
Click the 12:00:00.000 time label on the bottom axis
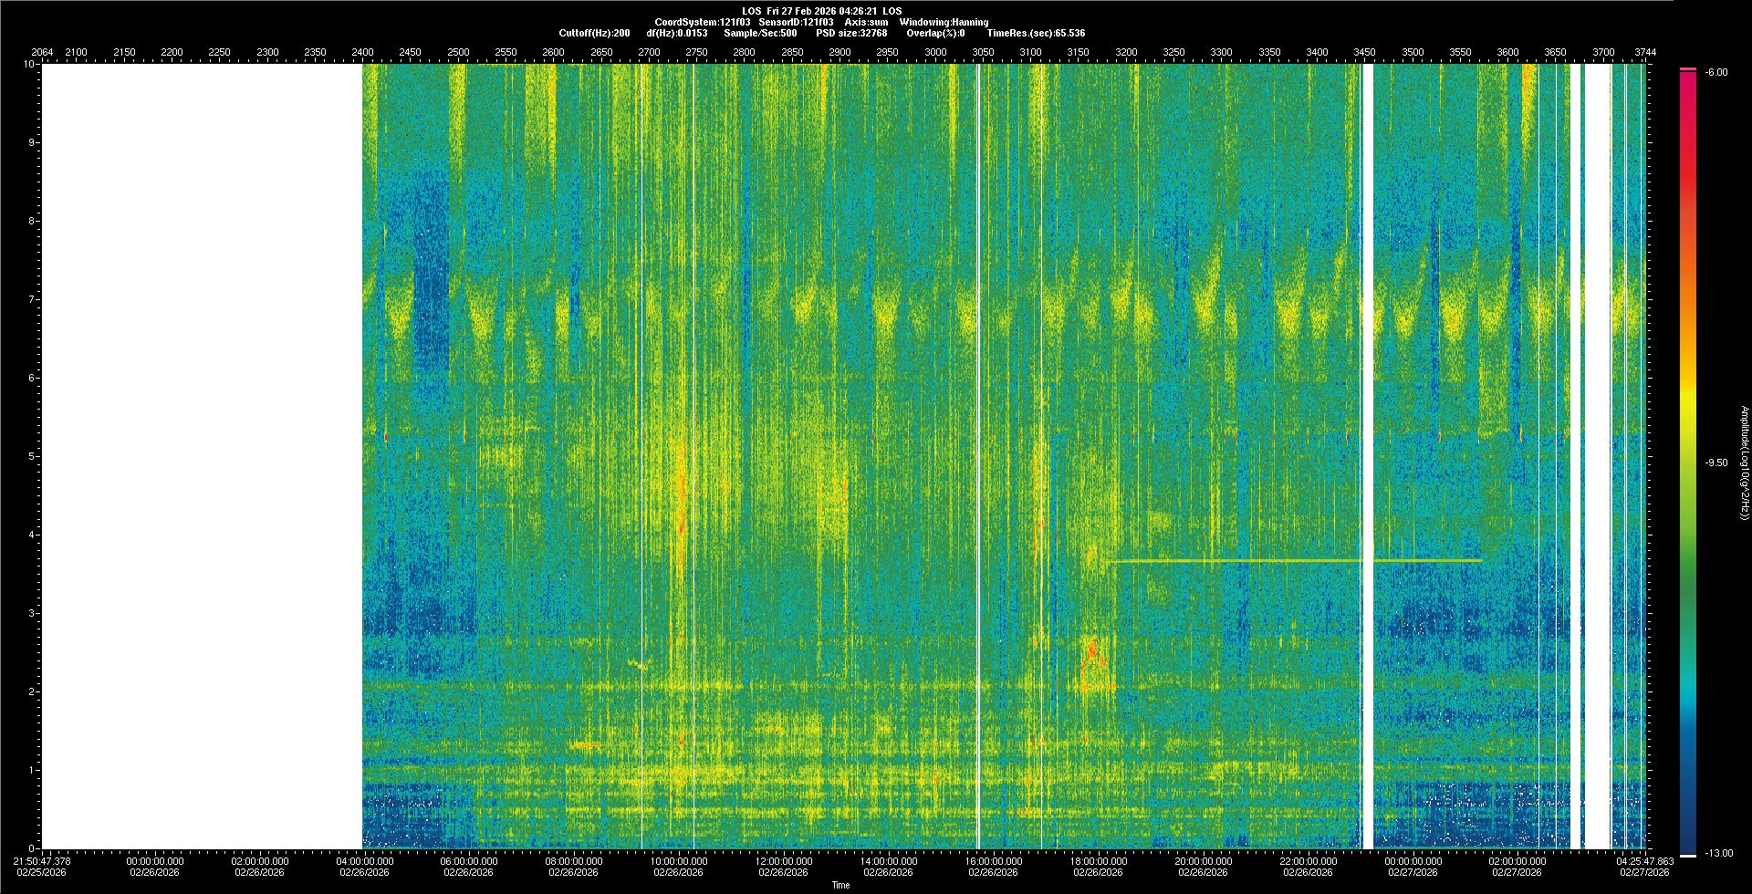pos(784,861)
